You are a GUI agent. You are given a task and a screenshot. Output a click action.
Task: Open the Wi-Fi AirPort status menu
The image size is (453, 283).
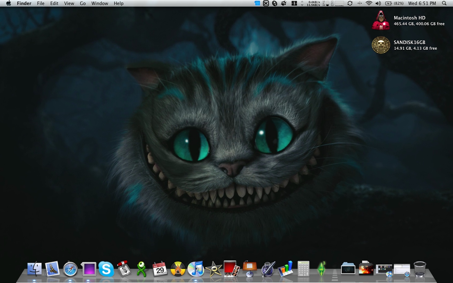[369, 3]
